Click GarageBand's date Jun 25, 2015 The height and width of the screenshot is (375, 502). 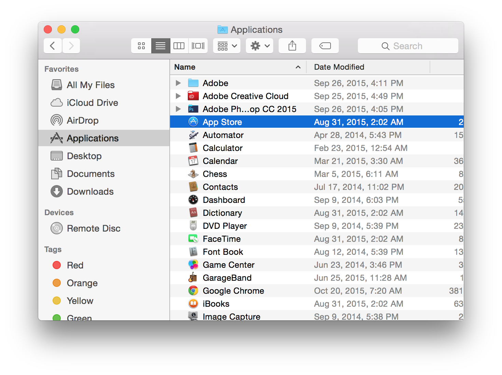360,278
